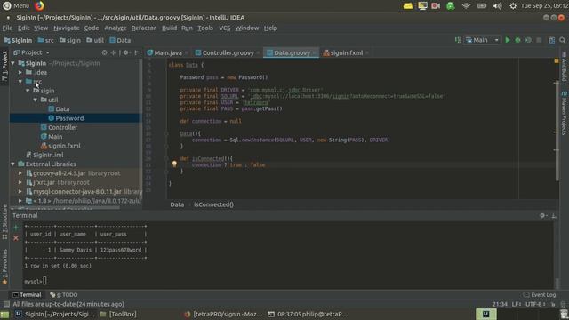Image resolution: width=569 pixels, height=320 pixels.
Task: Collapse all icon in Project panel header
Action: coord(113,52)
